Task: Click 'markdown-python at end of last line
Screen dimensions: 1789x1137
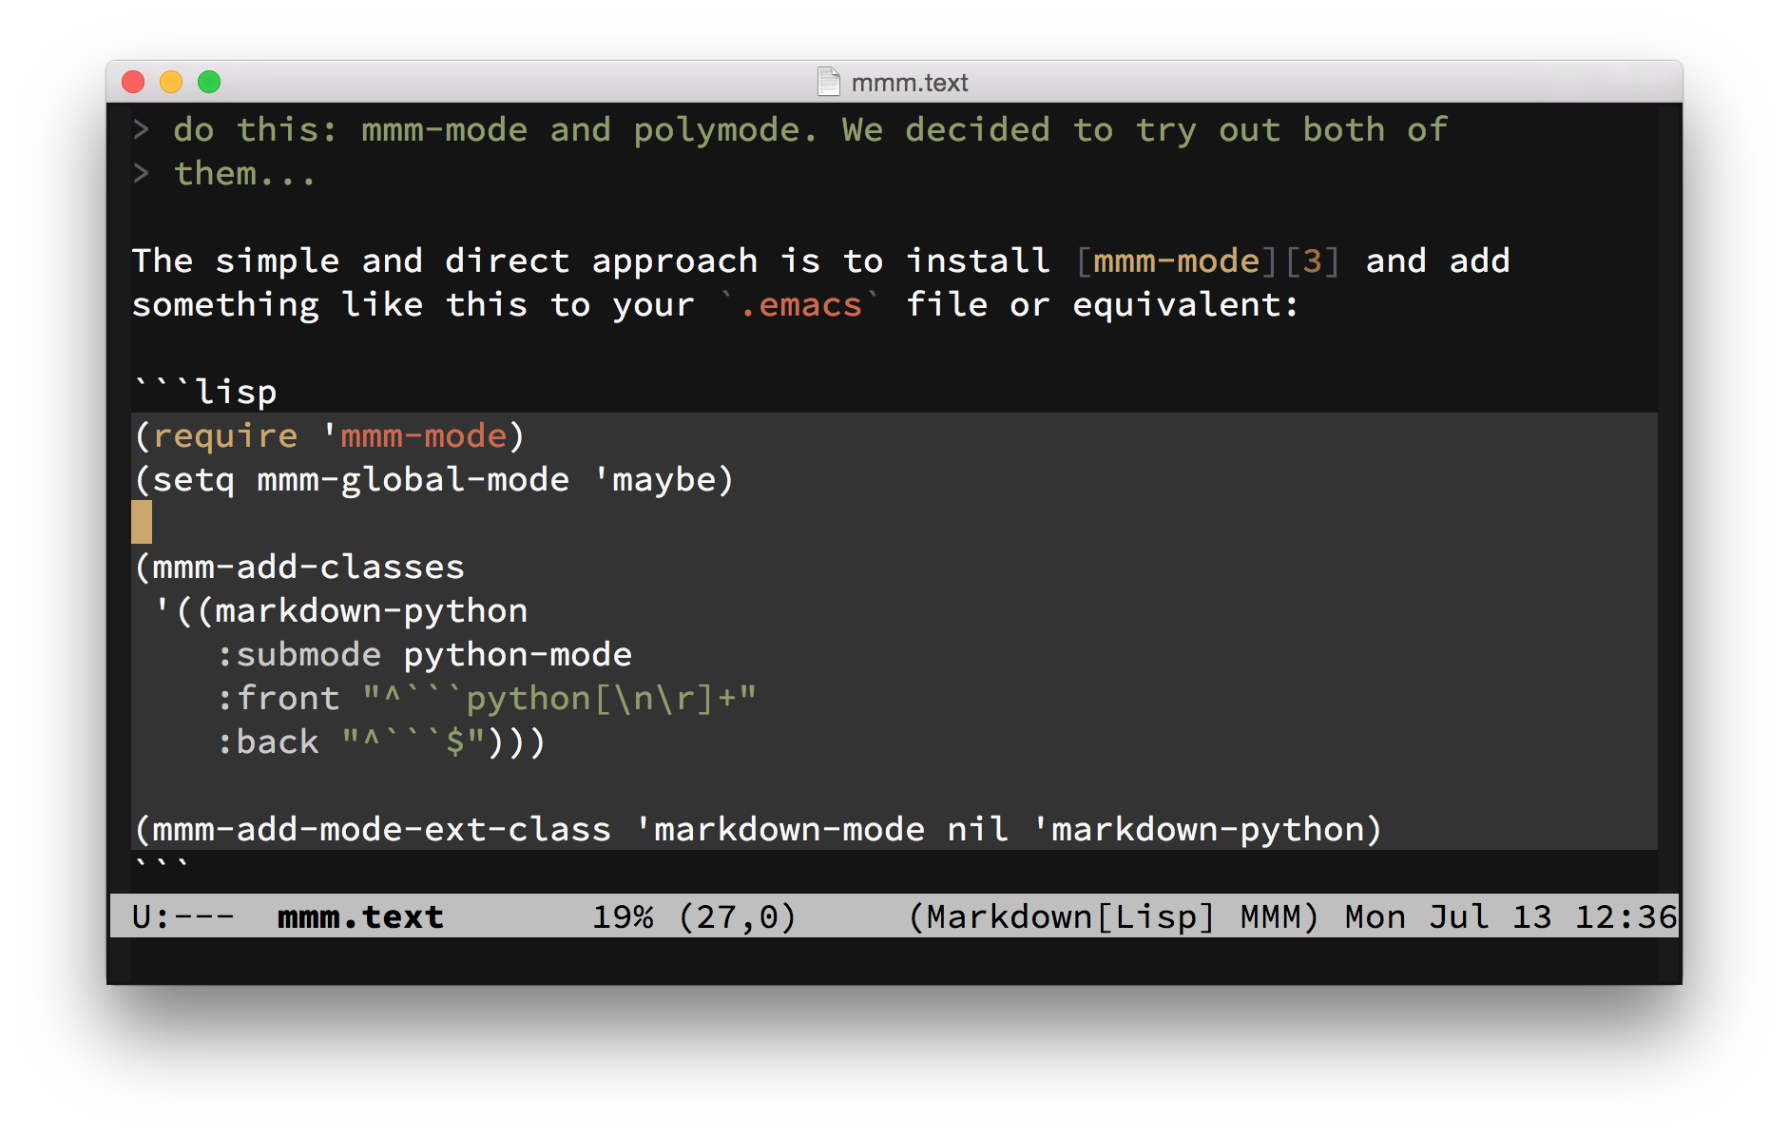Action: pos(1198,829)
